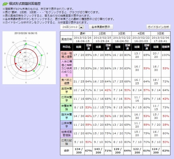Viewport: 174px width, 159px height.
Task: Click the 実施日時 row label
Action: [x=67, y=39]
